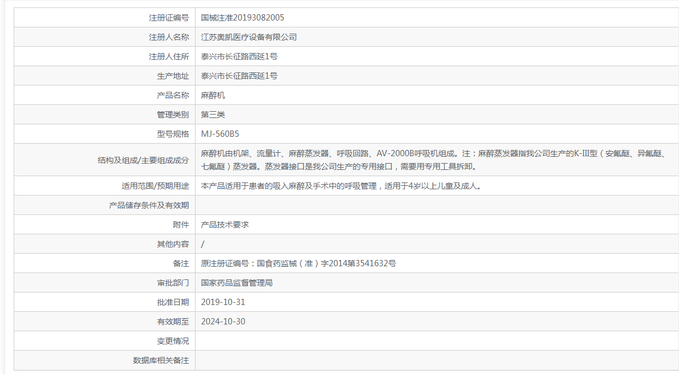Viewport: 679px width, 374px height.
Task: Click the 审批部门 label
Action: (173, 283)
